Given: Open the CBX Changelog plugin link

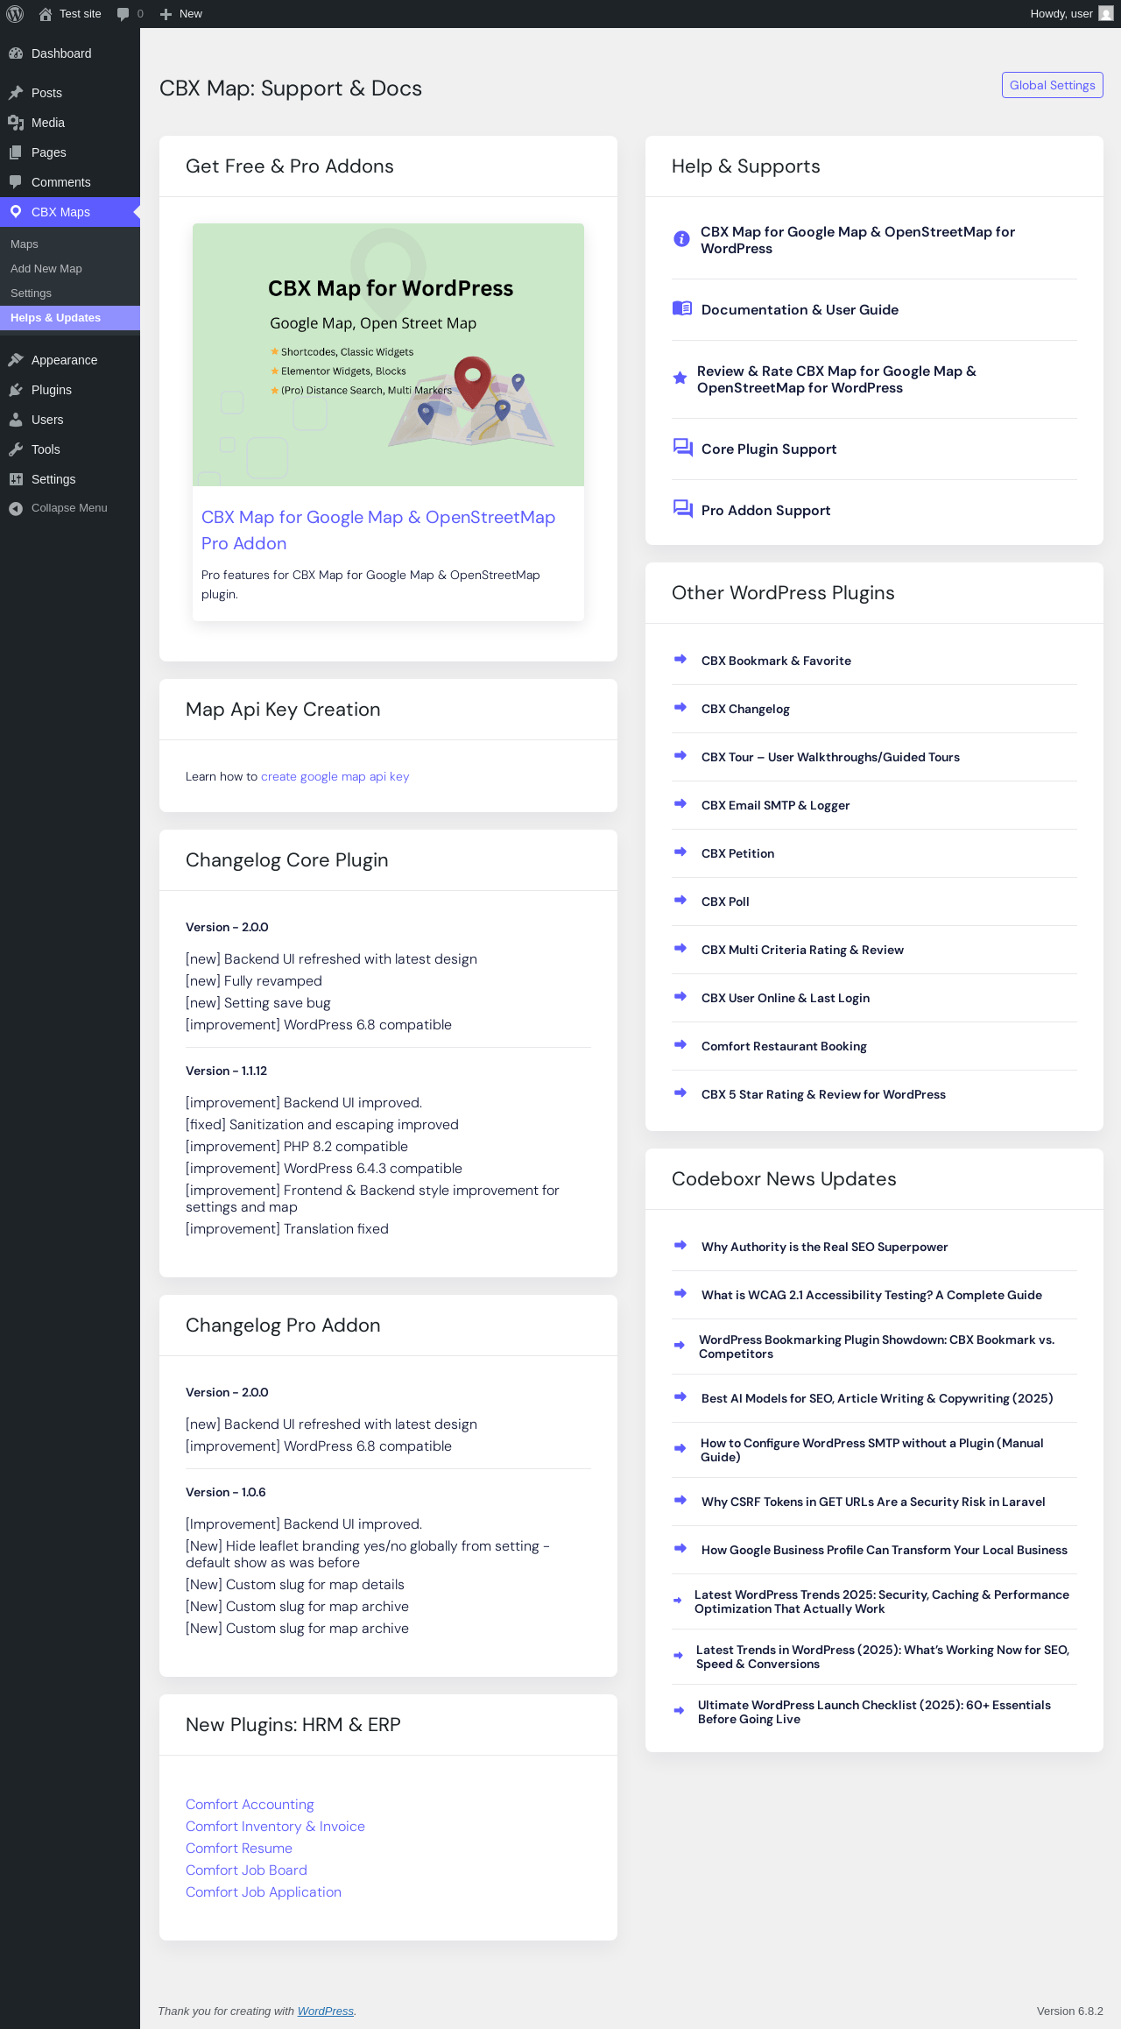Looking at the screenshot, I should click(x=745, y=709).
